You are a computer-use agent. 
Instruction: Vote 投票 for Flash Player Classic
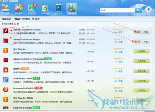120,81
